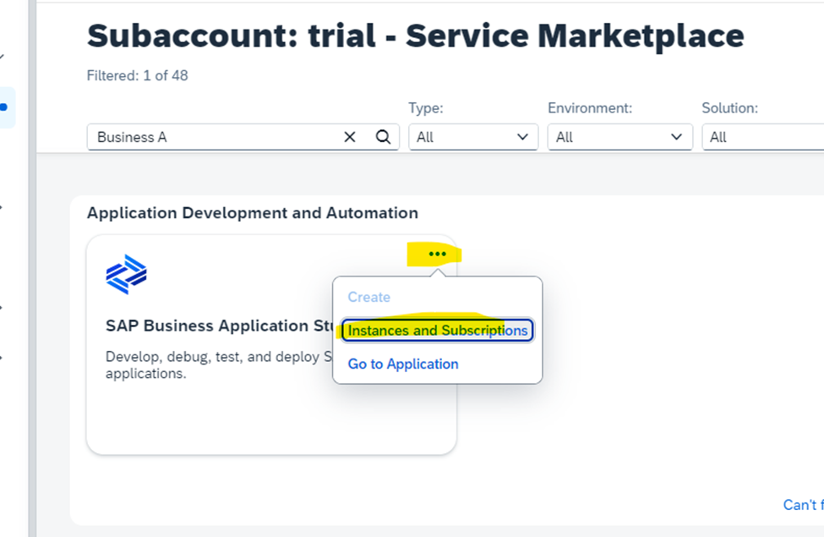Click the tile description starting Develop, debug, test
The width and height of the screenshot is (824, 537).
pyautogui.click(x=219, y=365)
